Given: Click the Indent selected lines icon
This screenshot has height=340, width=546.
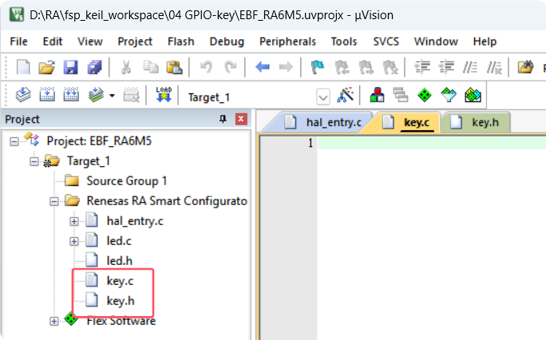Looking at the screenshot, I should pyautogui.click(x=422, y=67).
